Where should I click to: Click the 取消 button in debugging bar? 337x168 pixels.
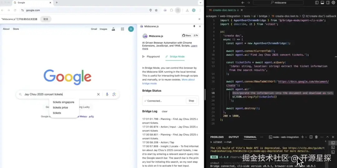pyautogui.click(x=46, y=19)
